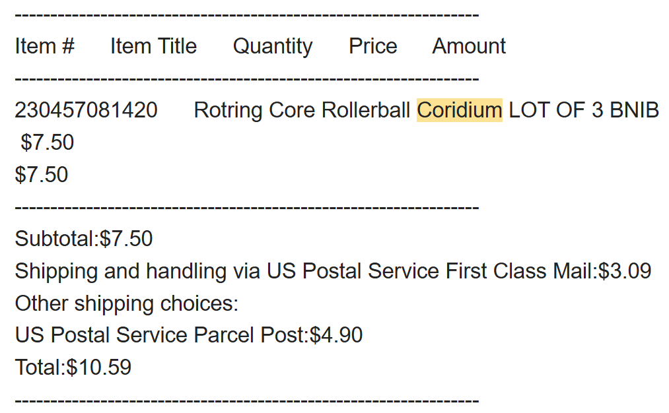Click the Other shipping choices line
The image size is (669, 413).
[x=126, y=303]
